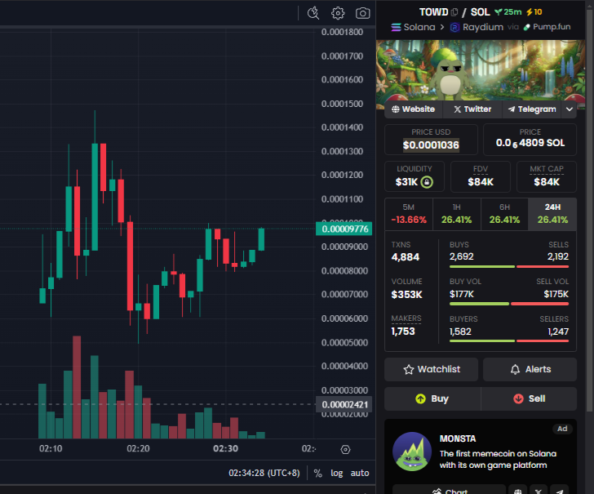
Task: Expand more social links chevron
Action: 569,109
